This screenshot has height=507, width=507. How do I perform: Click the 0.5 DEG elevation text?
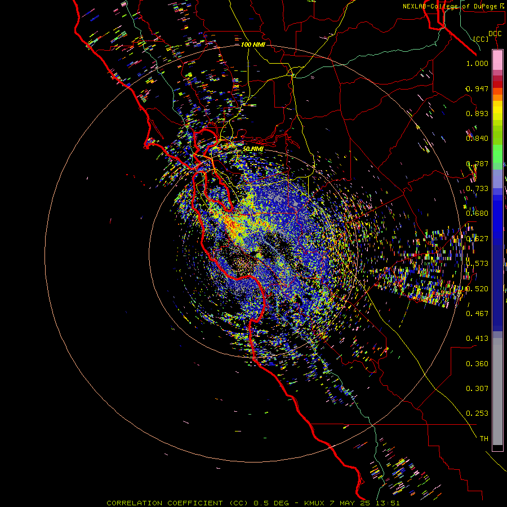tap(271, 503)
